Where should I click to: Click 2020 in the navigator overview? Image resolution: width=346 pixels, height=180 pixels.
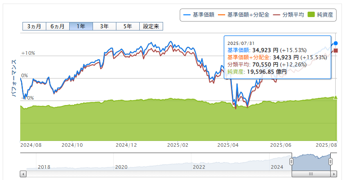(x=121, y=167)
